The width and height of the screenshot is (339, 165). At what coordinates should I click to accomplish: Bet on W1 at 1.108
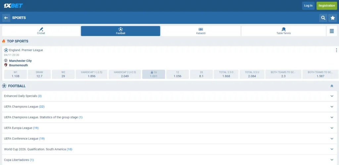16,74
